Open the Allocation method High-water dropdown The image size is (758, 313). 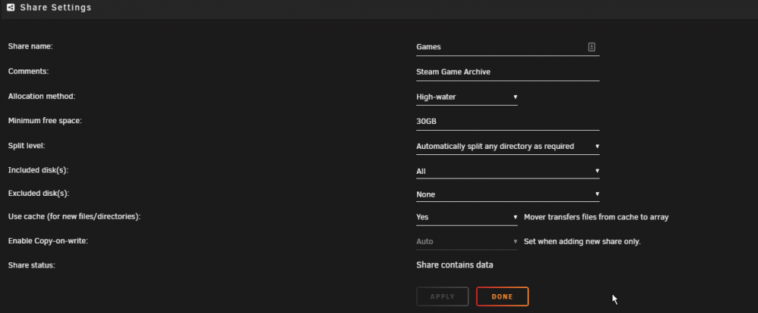[466, 97]
